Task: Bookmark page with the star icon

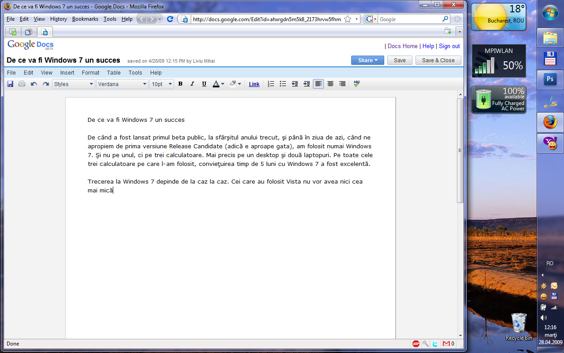Action: point(348,19)
